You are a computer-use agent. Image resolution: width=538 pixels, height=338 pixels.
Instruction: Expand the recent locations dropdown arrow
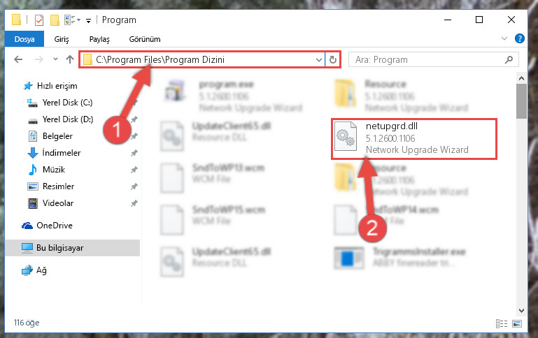(55, 59)
